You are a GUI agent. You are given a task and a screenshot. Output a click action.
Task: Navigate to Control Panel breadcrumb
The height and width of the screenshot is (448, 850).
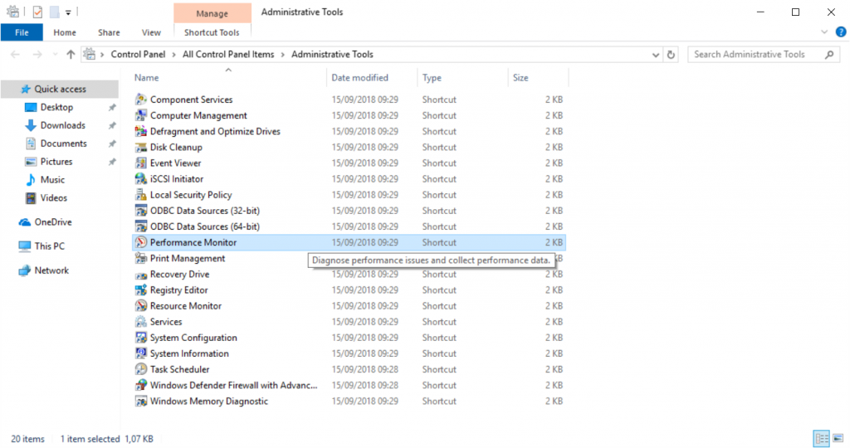(x=138, y=54)
